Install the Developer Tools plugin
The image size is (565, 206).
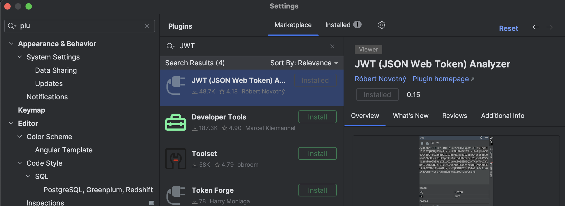pos(318,117)
